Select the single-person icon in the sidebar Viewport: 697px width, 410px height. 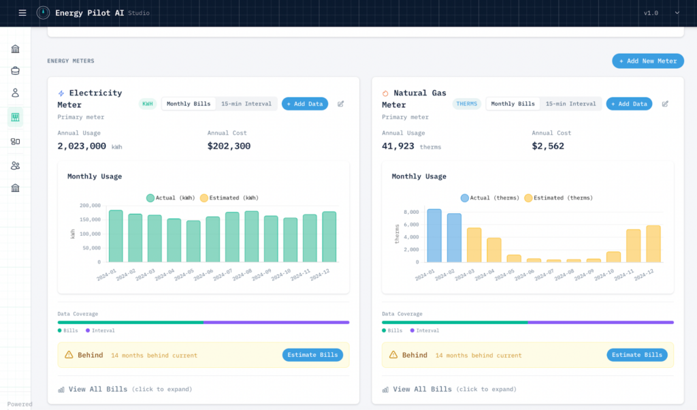(15, 93)
